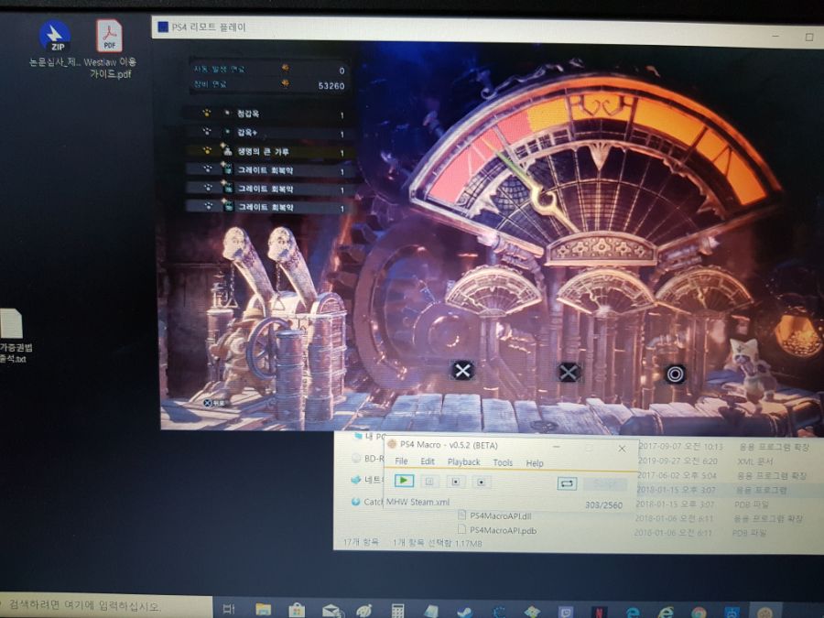Select the 감옥+ item row

pyautogui.click(x=268, y=132)
